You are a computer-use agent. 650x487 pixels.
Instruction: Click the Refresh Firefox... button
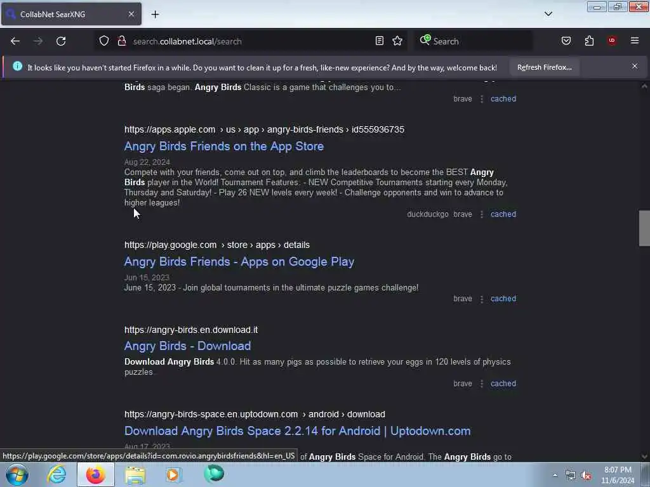click(x=544, y=67)
